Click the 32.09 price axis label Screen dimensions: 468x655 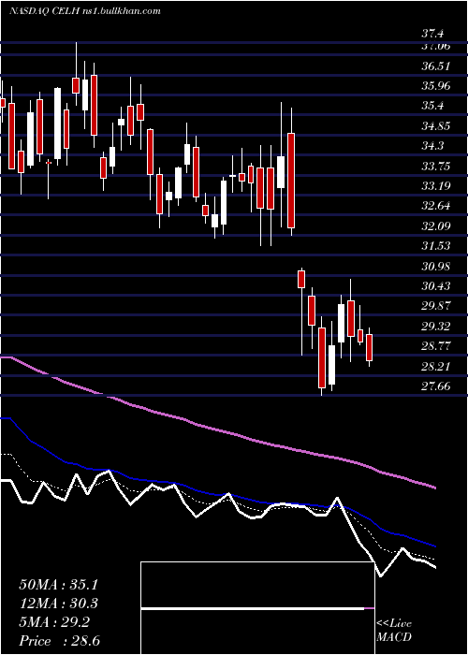(436, 226)
